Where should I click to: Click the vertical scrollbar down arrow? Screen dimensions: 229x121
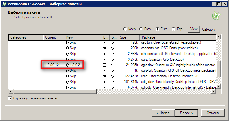point(218,86)
